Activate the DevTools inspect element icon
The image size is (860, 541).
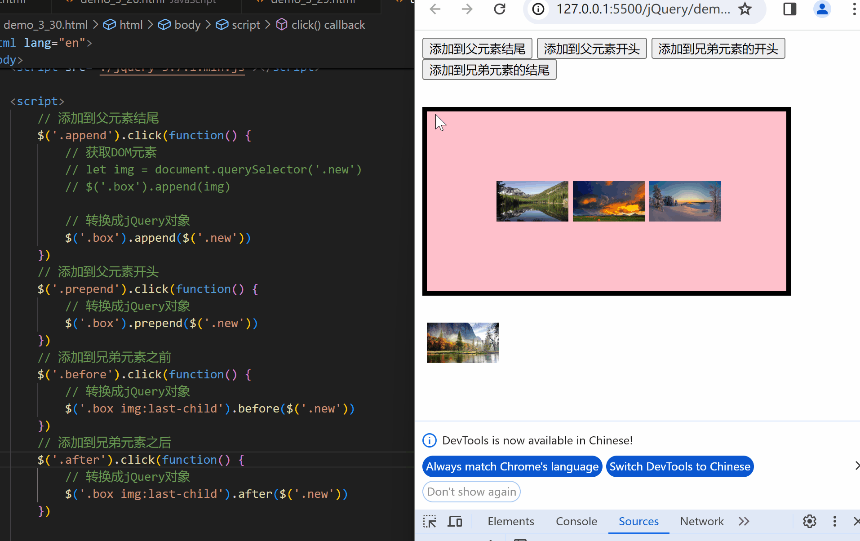430,521
